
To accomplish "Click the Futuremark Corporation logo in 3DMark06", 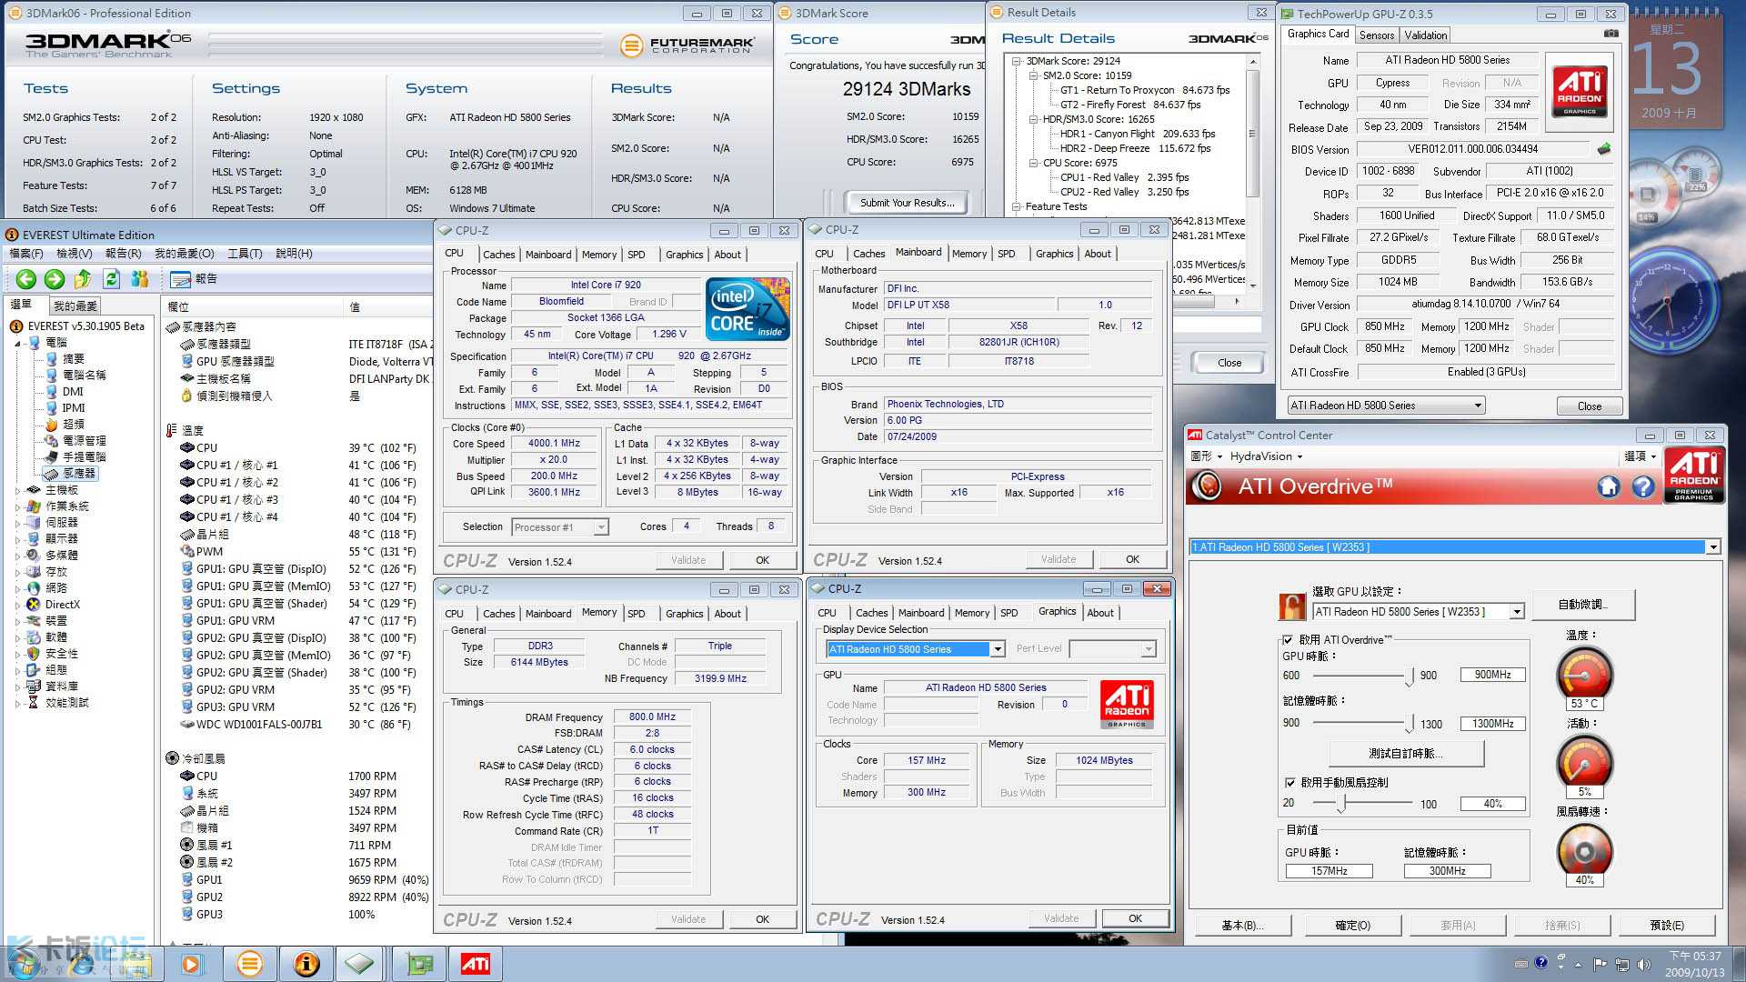I will coord(687,45).
